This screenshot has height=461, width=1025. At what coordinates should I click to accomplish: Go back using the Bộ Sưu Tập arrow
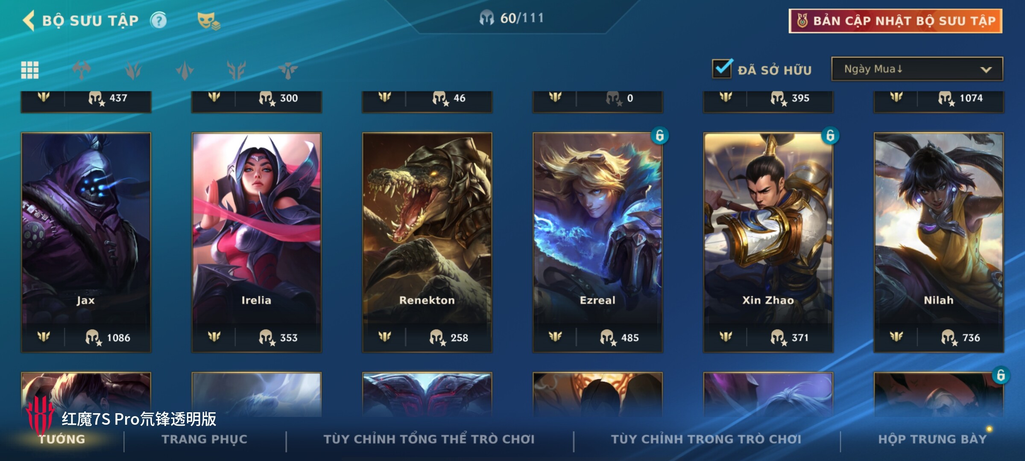tap(28, 20)
